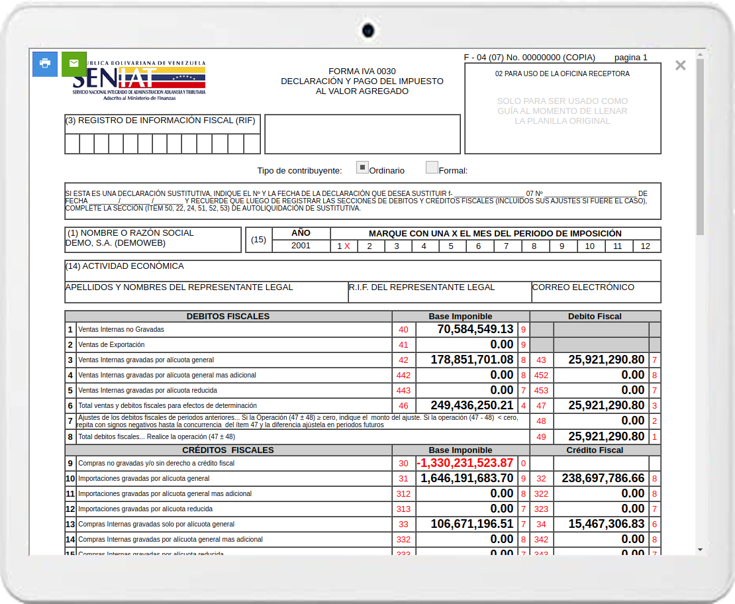Close the form preview with X

tap(681, 65)
